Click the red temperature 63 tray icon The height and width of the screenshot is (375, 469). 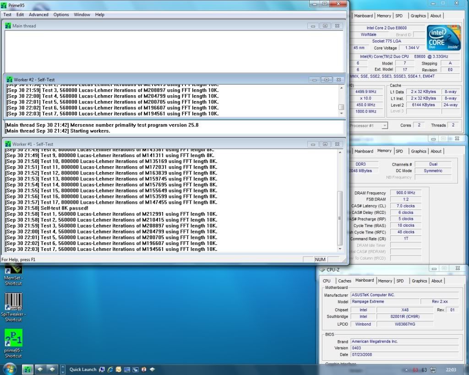pyautogui.click(x=415, y=370)
